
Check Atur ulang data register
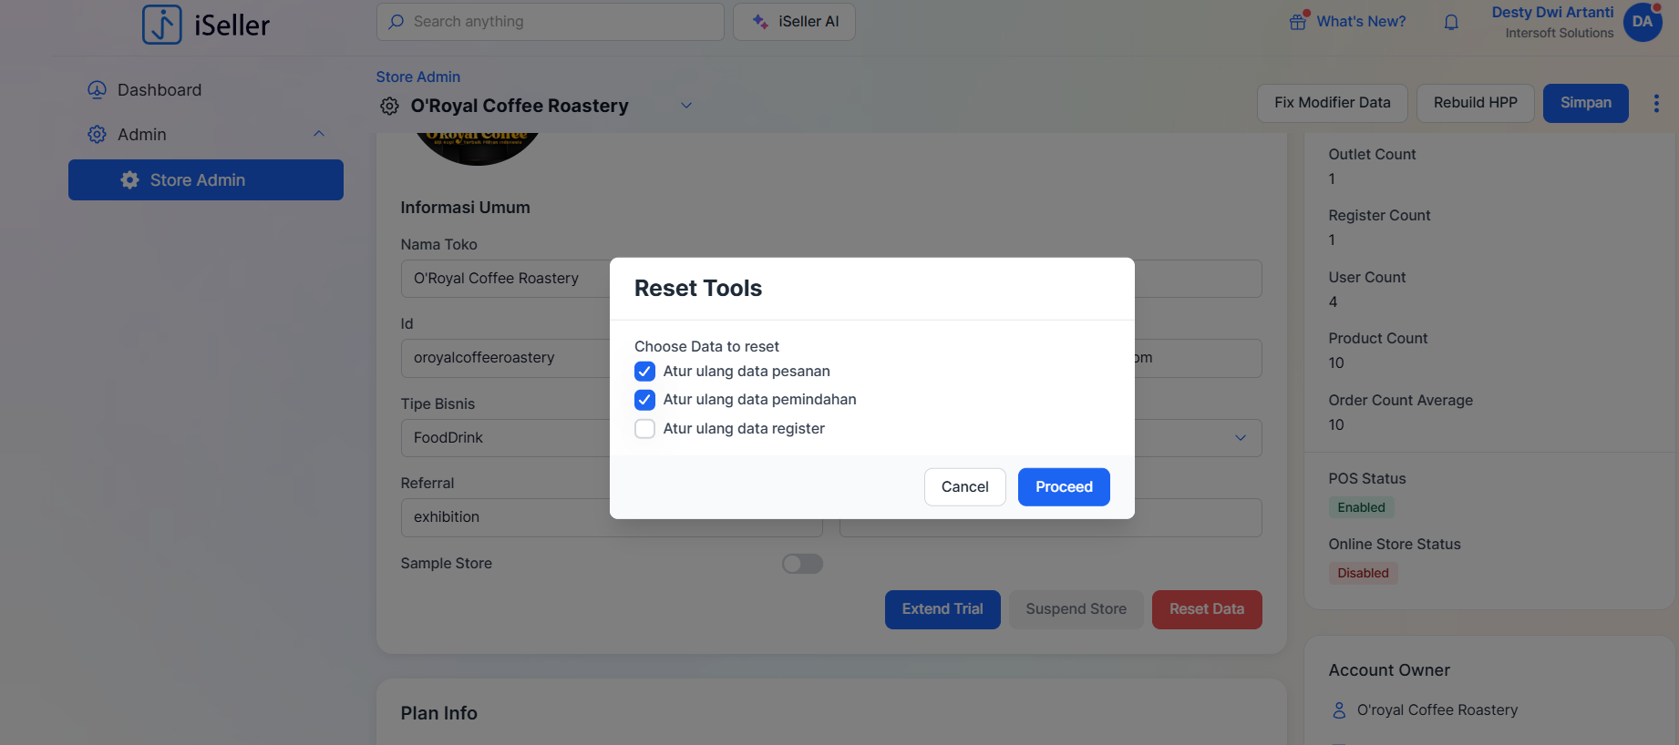point(644,429)
